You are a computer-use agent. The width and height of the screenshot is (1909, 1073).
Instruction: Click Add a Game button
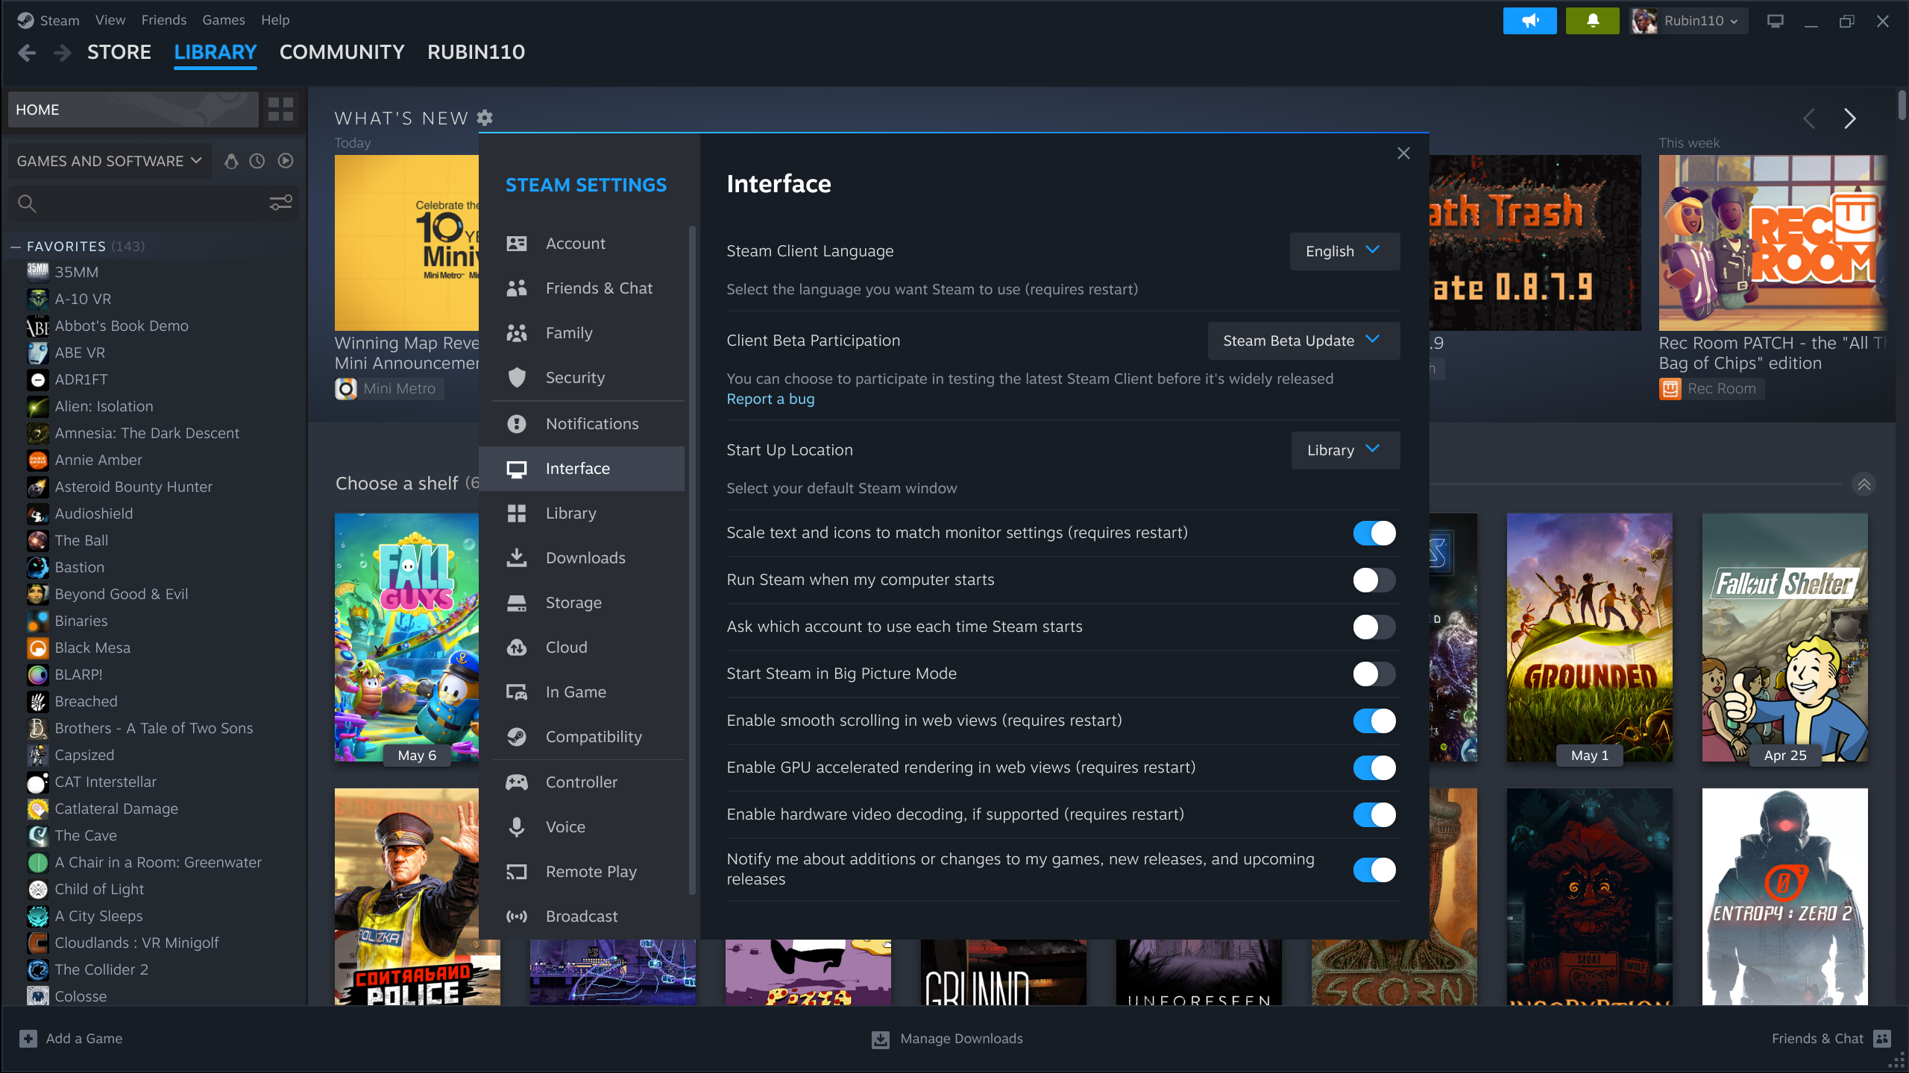point(72,1039)
